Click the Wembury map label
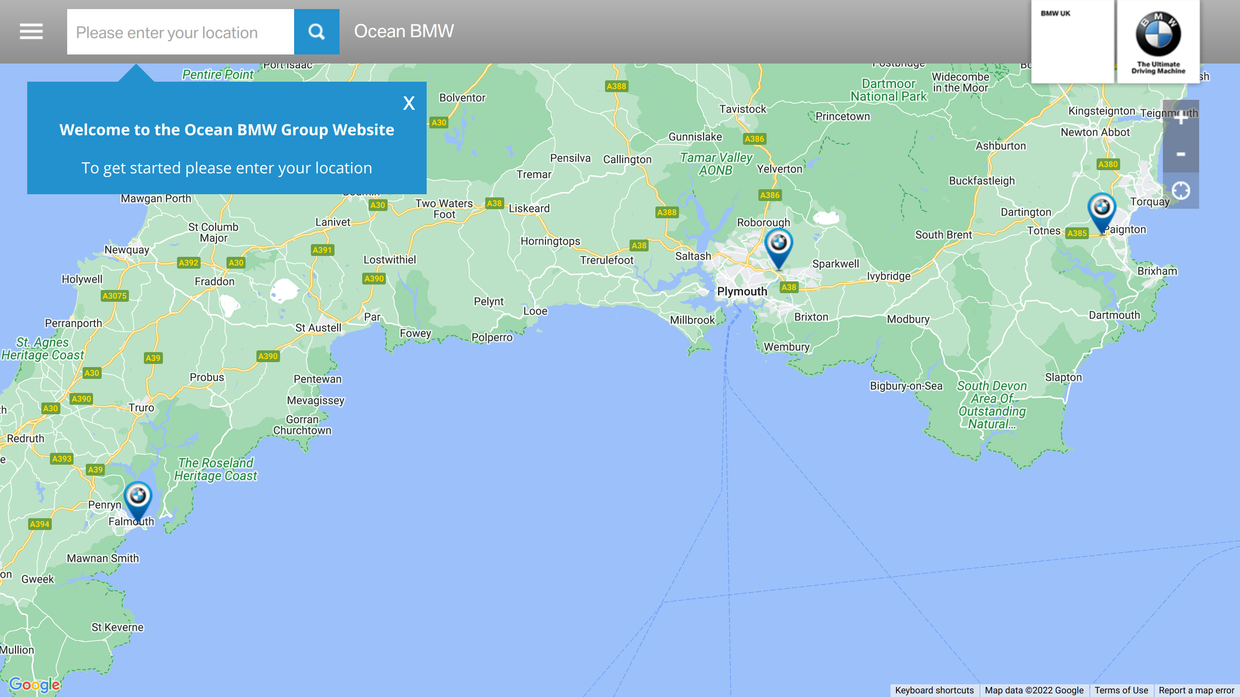This screenshot has height=697, width=1240. point(787,347)
